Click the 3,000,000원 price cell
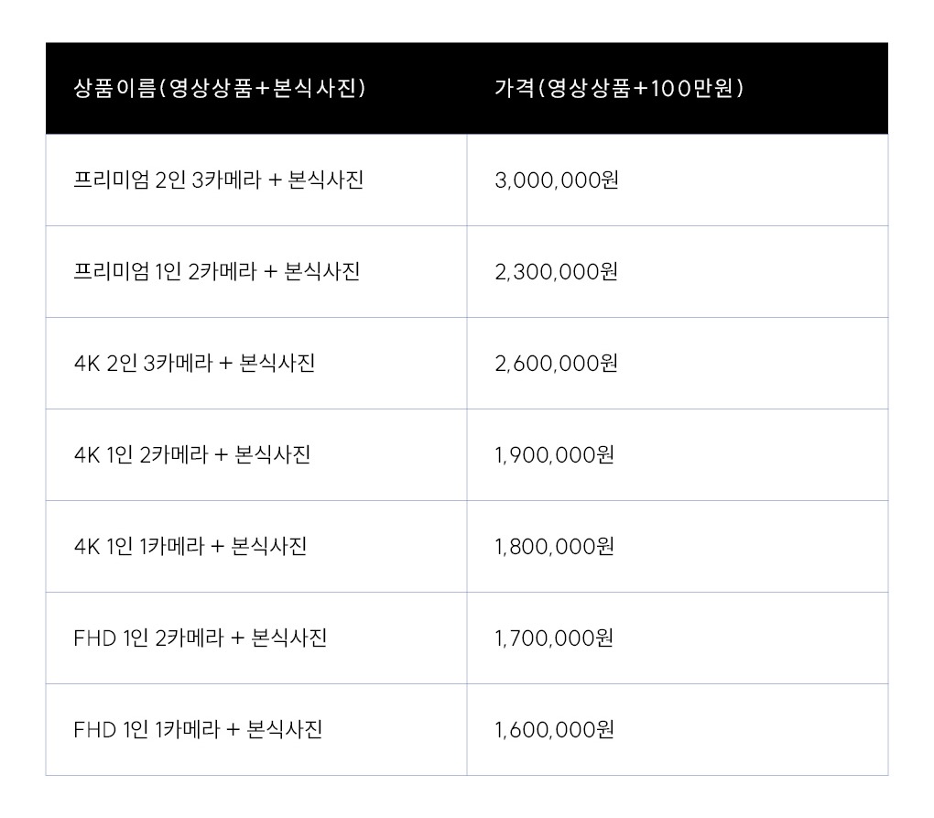This screenshot has height=818, width=934. (678, 180)
